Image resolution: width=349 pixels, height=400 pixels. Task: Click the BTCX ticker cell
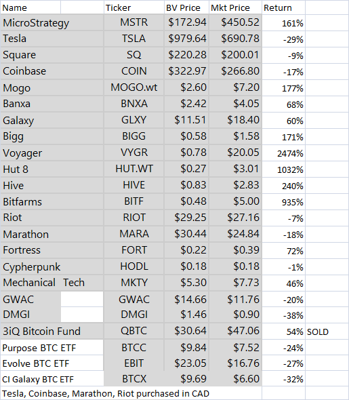click(x=134, y=378)
